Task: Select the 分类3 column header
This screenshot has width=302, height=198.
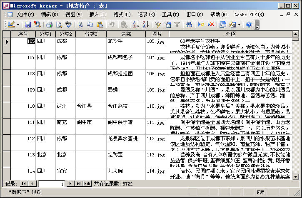Action: (x=91, y=34)
